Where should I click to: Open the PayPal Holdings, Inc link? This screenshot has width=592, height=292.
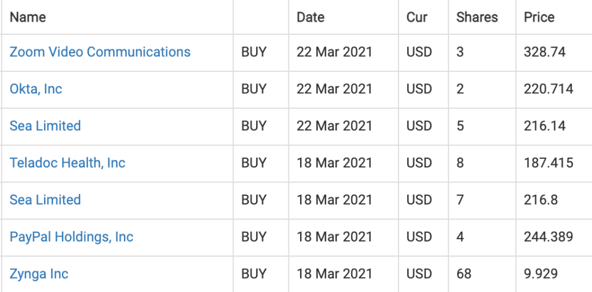pyautogui.click(x=71, y=237)
